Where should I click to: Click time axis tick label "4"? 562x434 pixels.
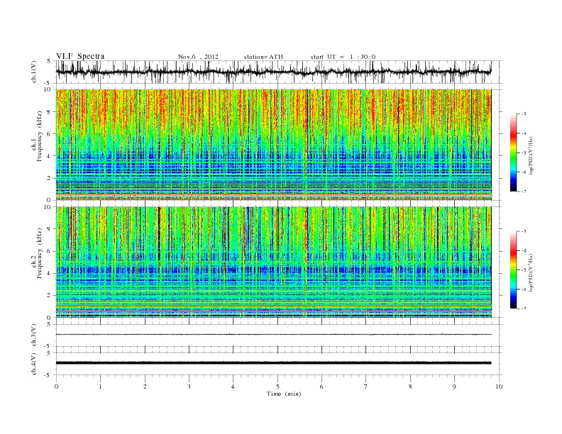pyautogui.click(x=233, y=386)
